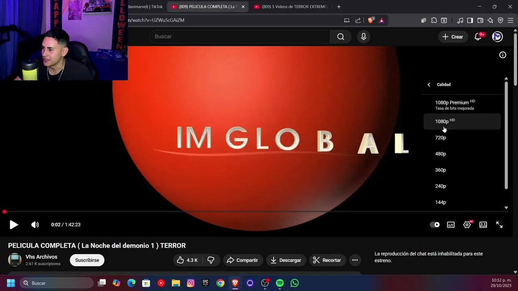
Task: Click the browser address bar URL
Action: [x=156, y=20]
